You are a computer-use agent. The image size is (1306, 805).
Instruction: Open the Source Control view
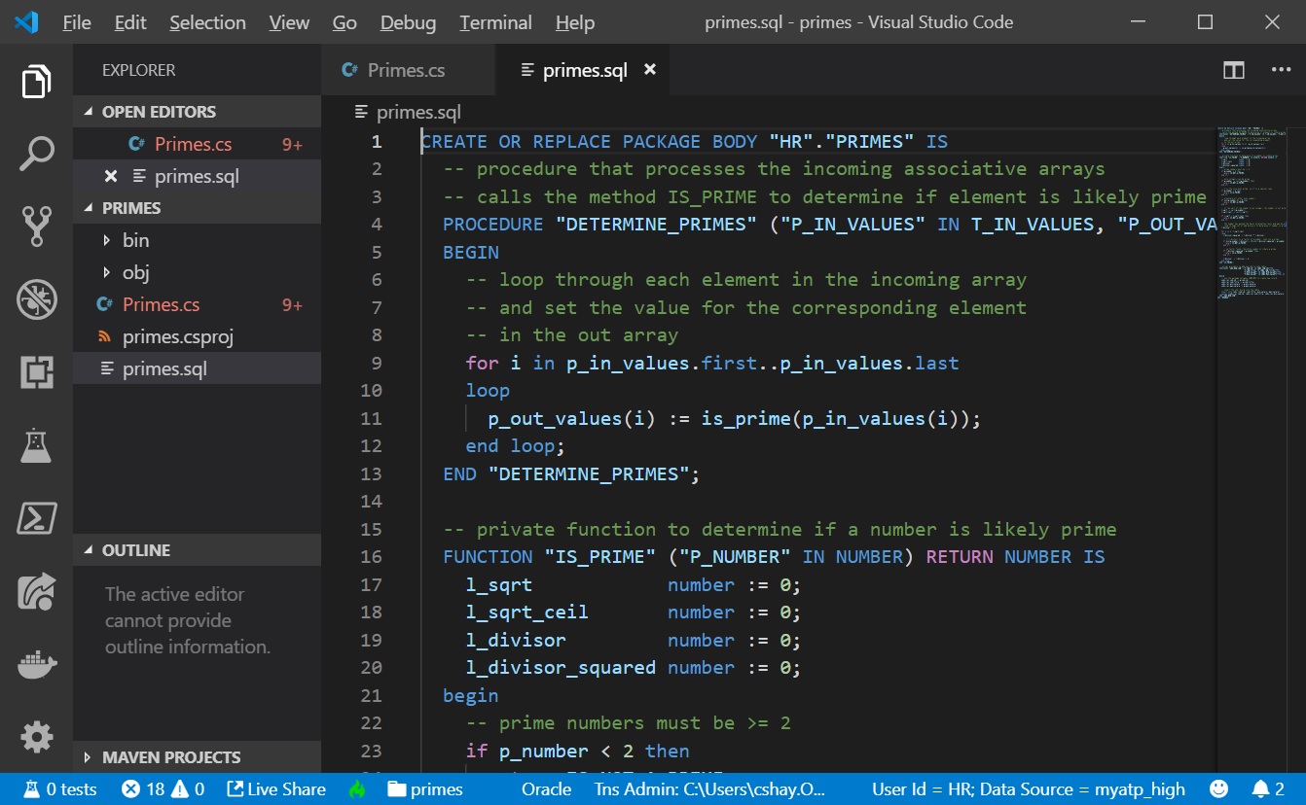36,226
